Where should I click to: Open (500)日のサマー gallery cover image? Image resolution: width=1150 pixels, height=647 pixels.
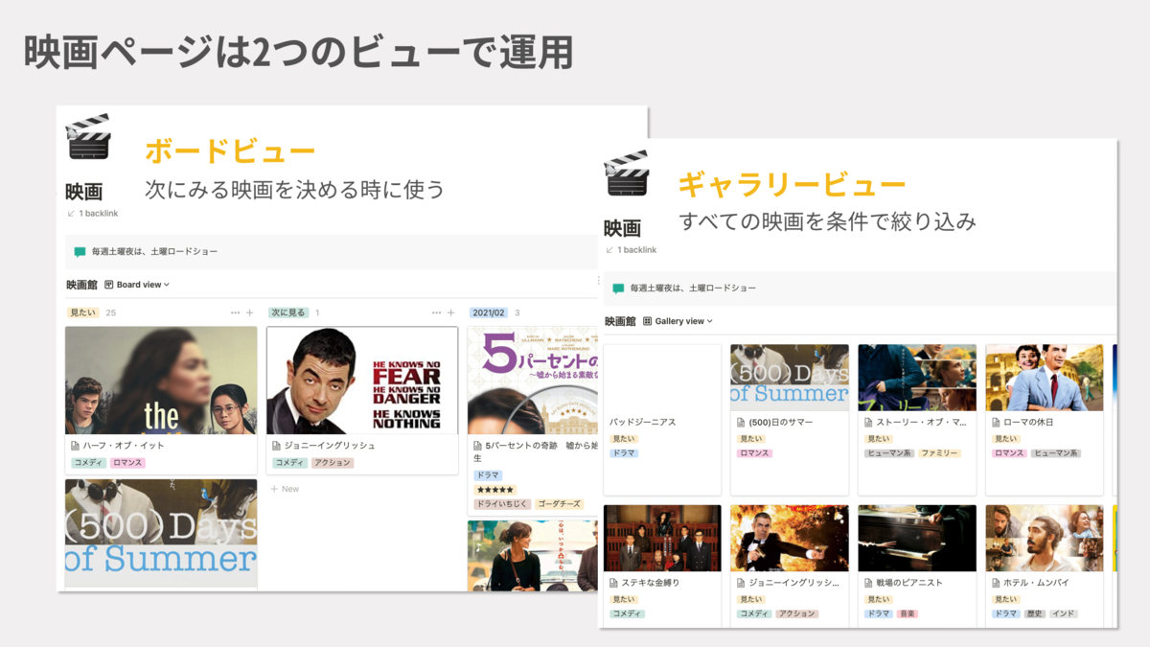click(790, 378)
